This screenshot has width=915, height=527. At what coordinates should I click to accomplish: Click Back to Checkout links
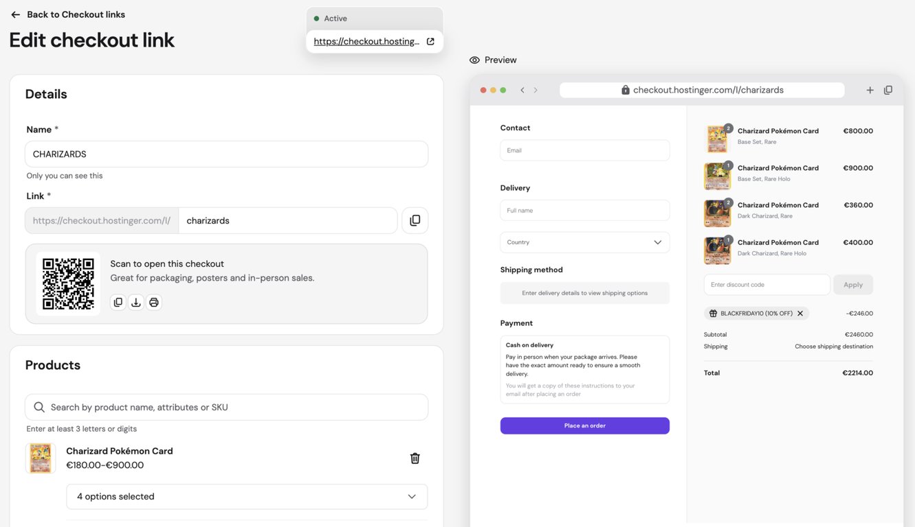pyautogui.click(x=67, y=14)
